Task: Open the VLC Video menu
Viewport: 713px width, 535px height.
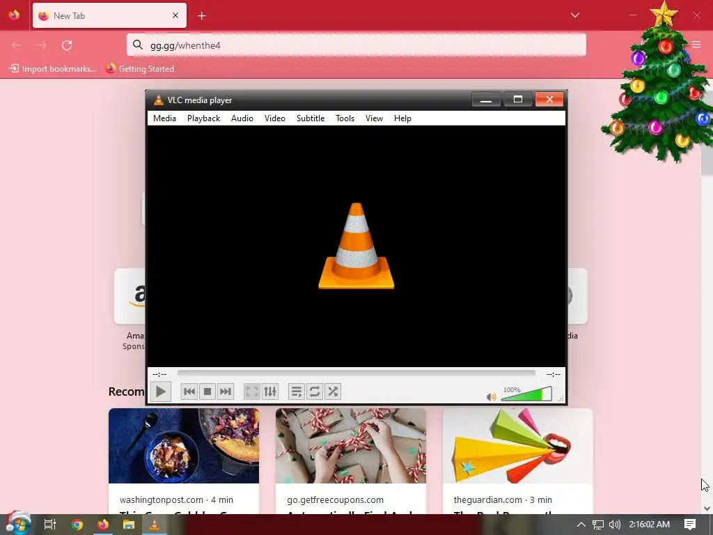Action: tap(274, 118)
